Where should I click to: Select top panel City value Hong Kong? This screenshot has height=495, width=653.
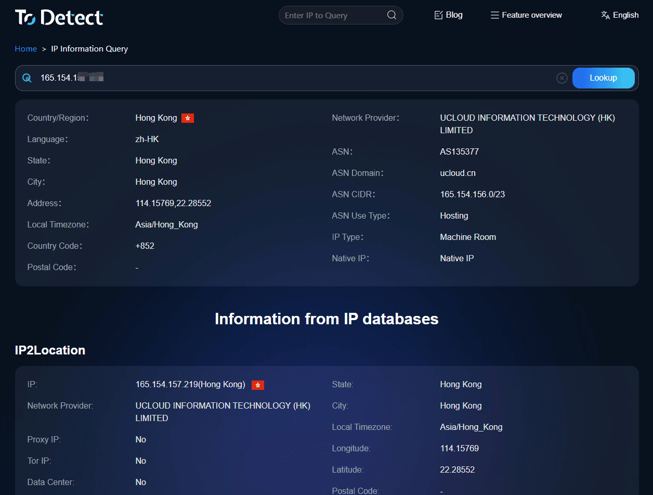pos(156,182)
